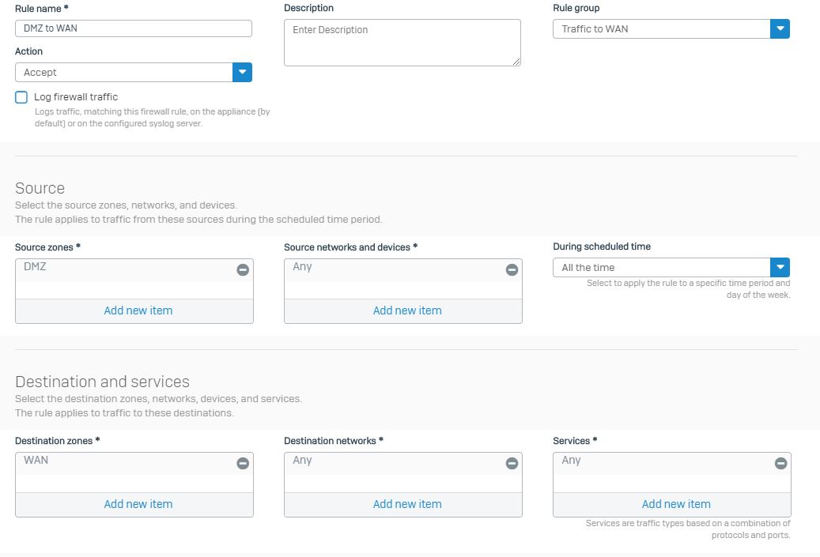Remove DMZ from Source zones
The height and width of the screenshot is (557, 820).
tap(243, 269)
